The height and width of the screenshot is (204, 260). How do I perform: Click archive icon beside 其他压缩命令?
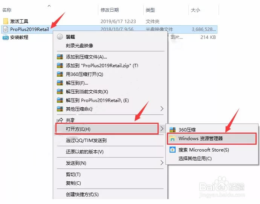point(60,109)
